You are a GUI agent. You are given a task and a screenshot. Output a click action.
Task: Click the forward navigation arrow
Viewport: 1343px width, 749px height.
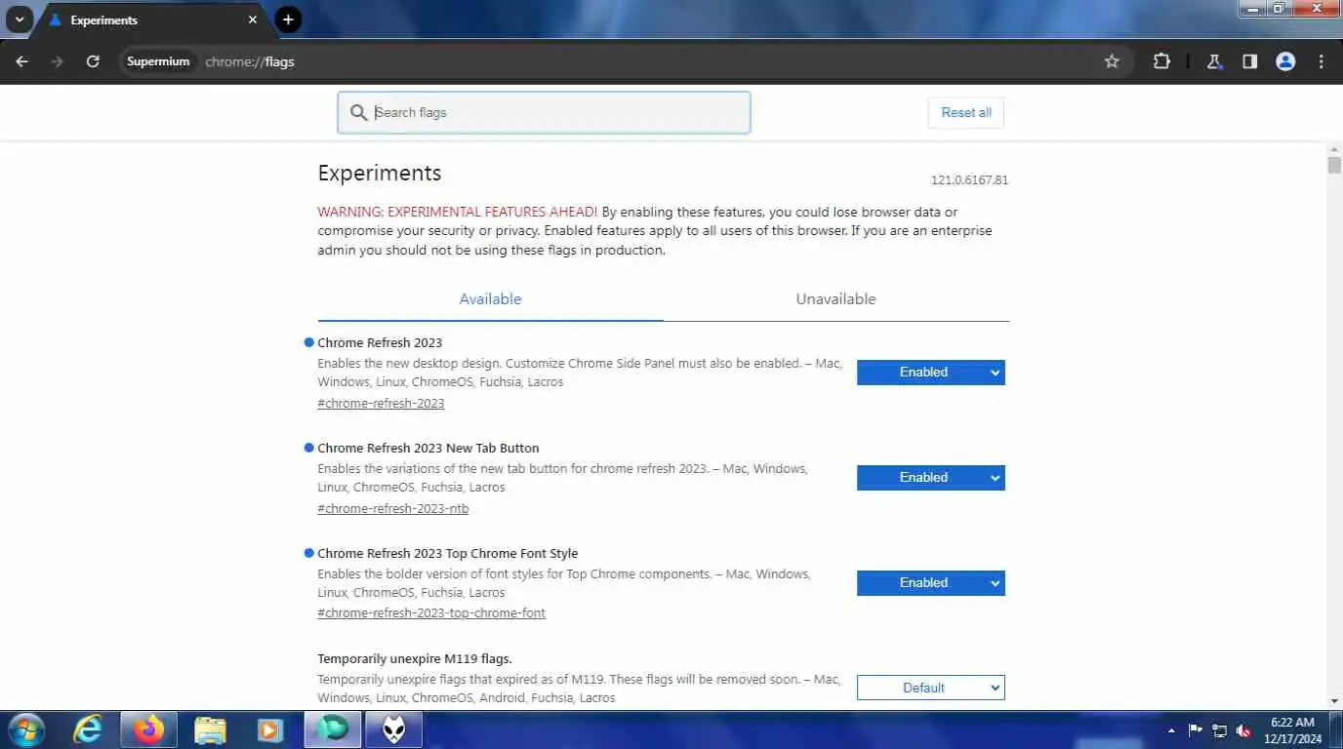57,61
